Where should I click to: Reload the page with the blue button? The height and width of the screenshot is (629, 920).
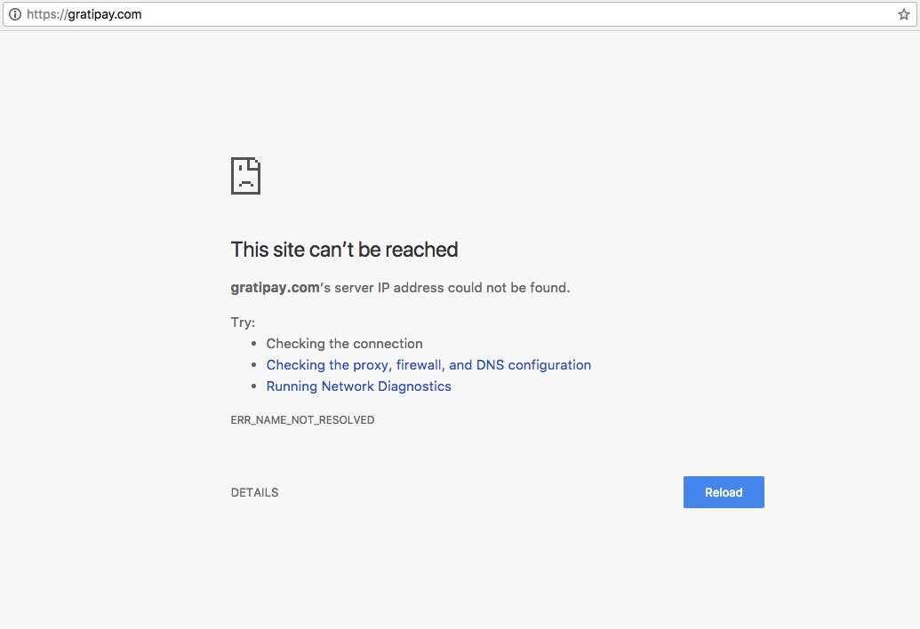[724, 492]
